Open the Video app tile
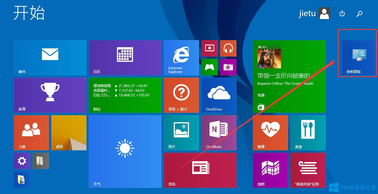The image size is (378, 194). (209, 48)
